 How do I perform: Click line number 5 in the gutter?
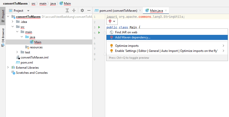[x=95, y=38]
